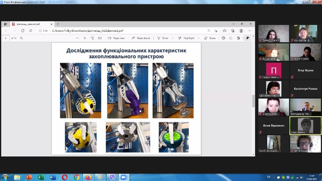The height and width of the screenshot is (181, 322).
Task: Open Viber from the taskbar
Action: pyautogui.click(x=112, y=177)
